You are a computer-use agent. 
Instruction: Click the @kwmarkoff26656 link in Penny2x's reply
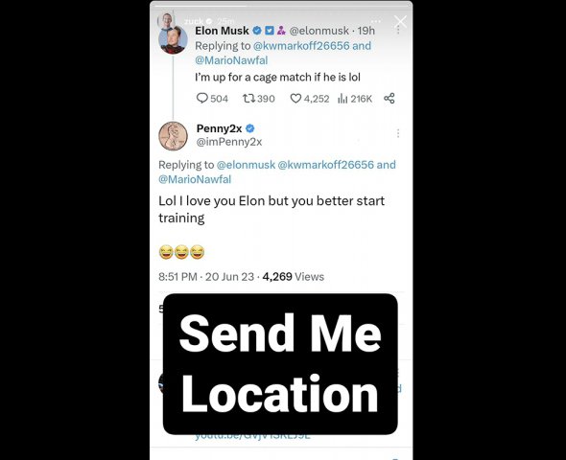point(325,165)
